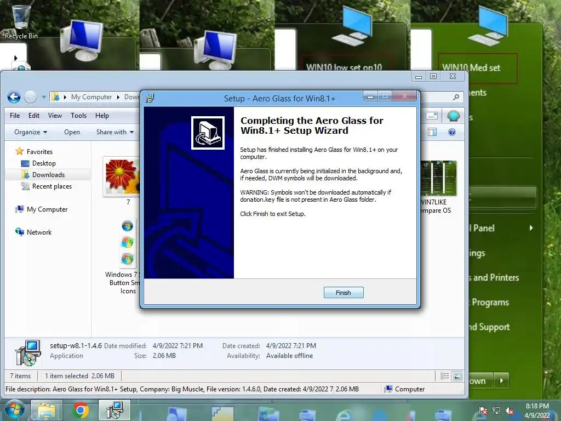Open the recent locations dropdown beside Forward

[x=44, y=97]
